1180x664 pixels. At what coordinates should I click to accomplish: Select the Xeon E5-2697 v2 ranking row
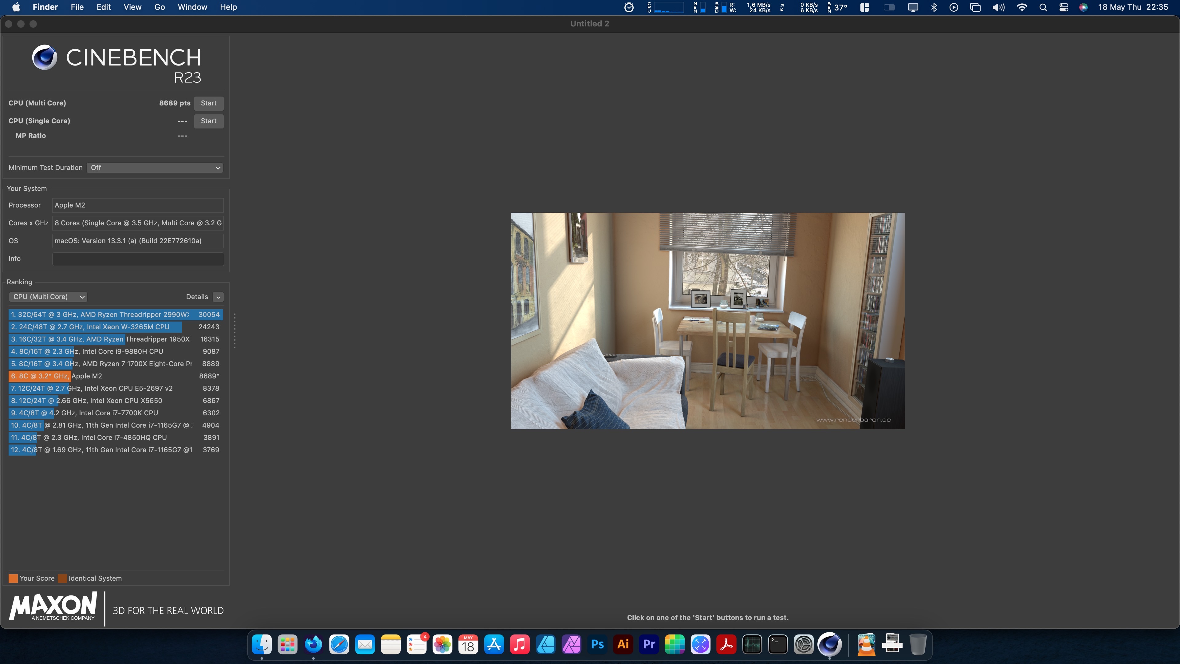116,389
